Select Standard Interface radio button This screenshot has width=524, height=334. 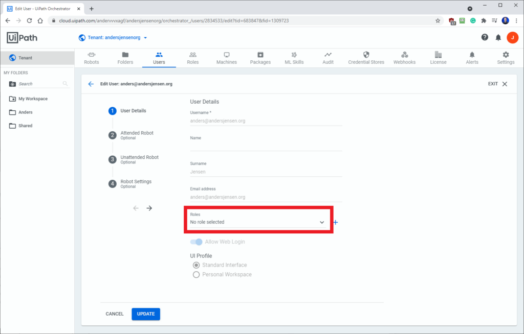point(196,265)
